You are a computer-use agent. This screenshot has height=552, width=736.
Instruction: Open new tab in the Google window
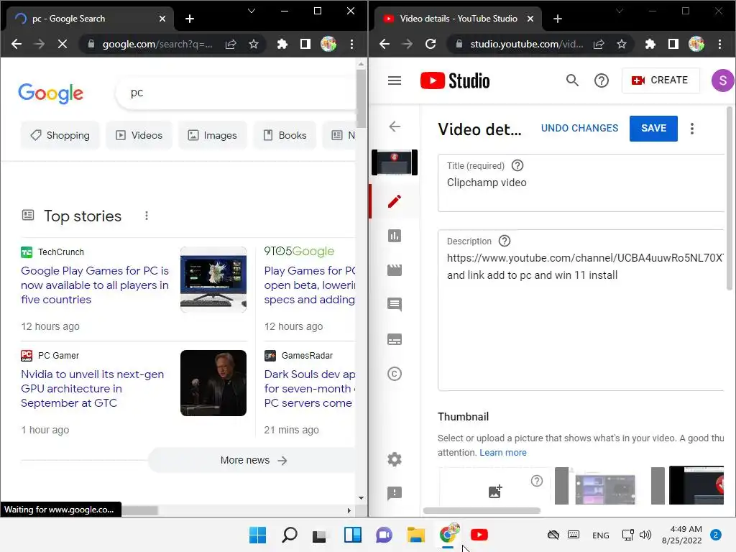[x=190, y=19]
